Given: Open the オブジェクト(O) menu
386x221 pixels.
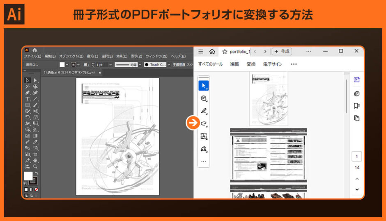Looking at the screenshot, I should point(71,56).
